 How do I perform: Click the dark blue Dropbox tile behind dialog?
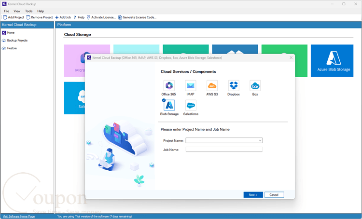point(235,49)
